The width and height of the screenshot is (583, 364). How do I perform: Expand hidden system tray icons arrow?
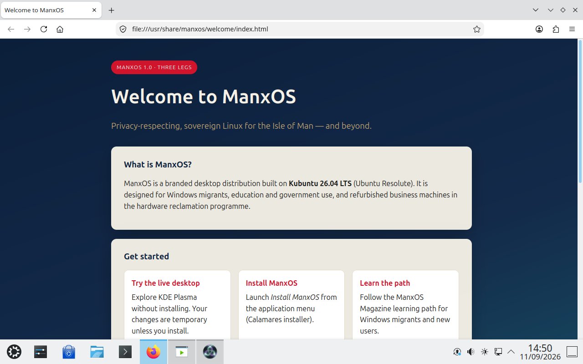point(511,352)
